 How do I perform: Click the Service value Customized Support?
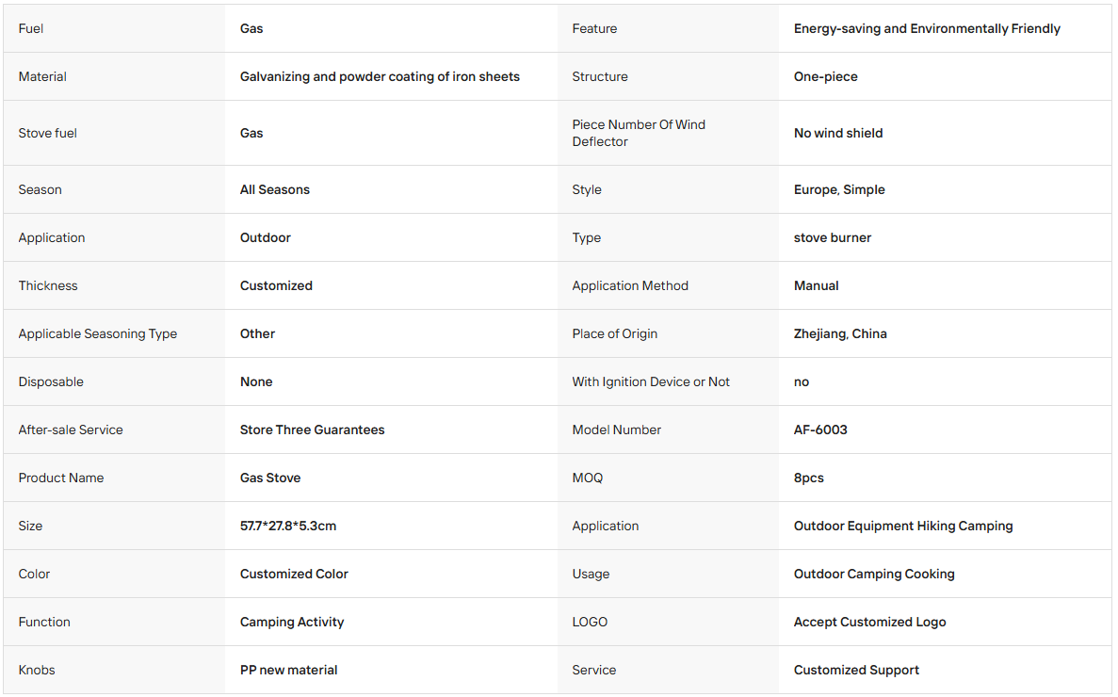pyautogui.click(x=856, y=671)
